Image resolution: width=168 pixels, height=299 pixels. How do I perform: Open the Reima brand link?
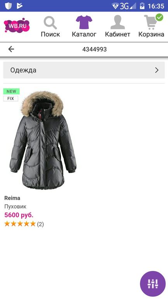(12, 198)
